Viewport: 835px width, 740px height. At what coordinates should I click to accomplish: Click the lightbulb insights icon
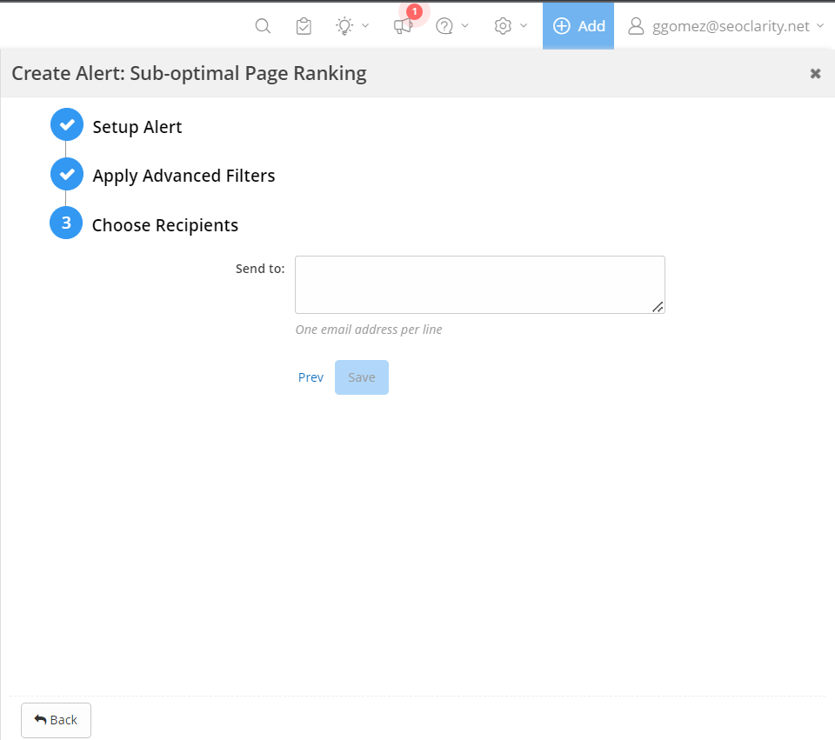tap(344, 26)
